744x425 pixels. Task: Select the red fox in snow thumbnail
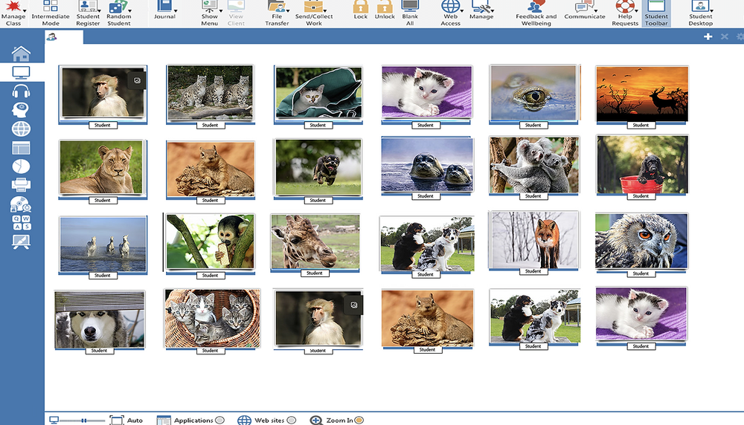pyautogui.click(x=533, y=240)
